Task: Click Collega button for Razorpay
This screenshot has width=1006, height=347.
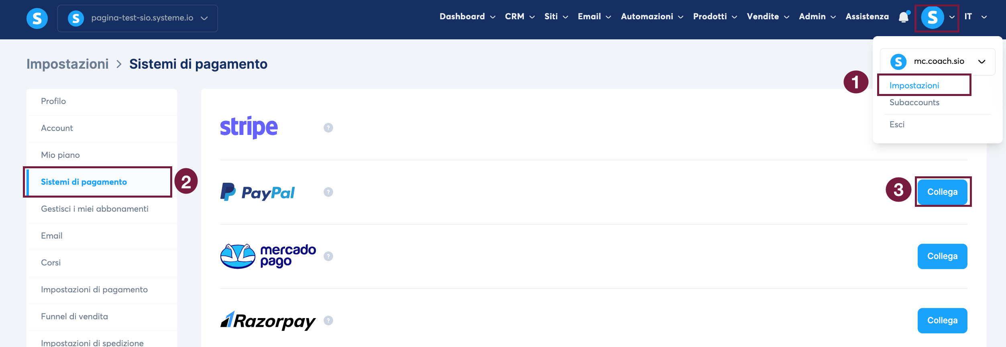Action: [x=942, y=320]
